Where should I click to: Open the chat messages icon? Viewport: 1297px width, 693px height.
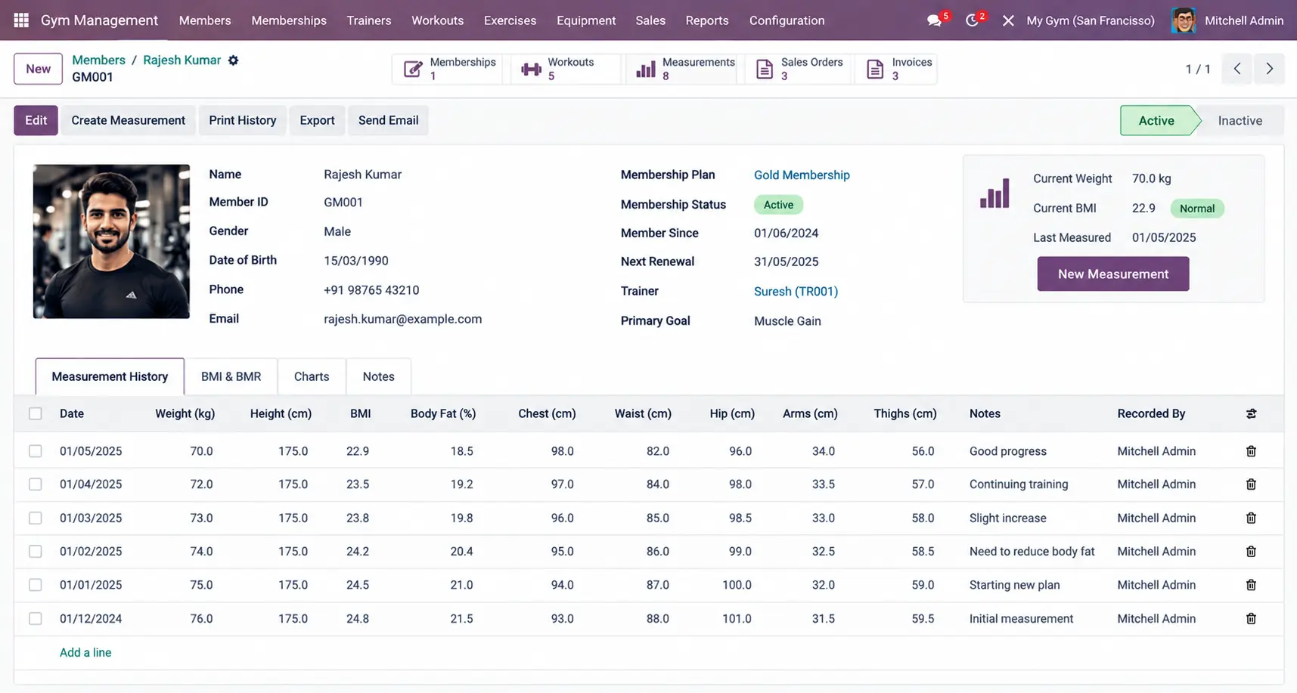[935, 20]
